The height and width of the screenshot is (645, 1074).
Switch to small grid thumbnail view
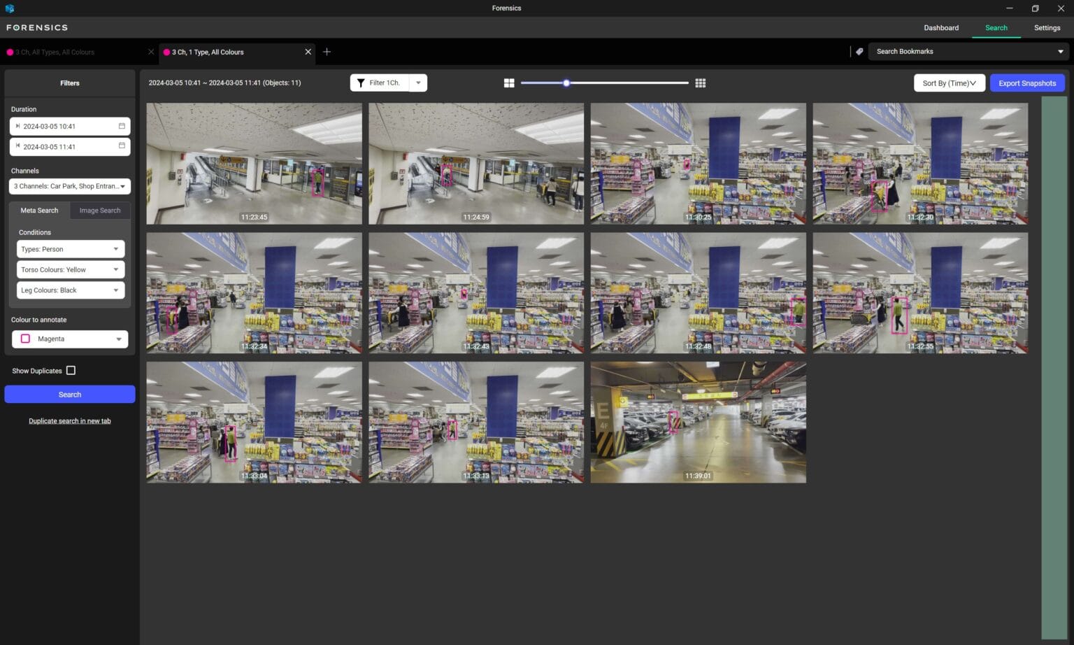pyautogui.click(x=700, y=83)
